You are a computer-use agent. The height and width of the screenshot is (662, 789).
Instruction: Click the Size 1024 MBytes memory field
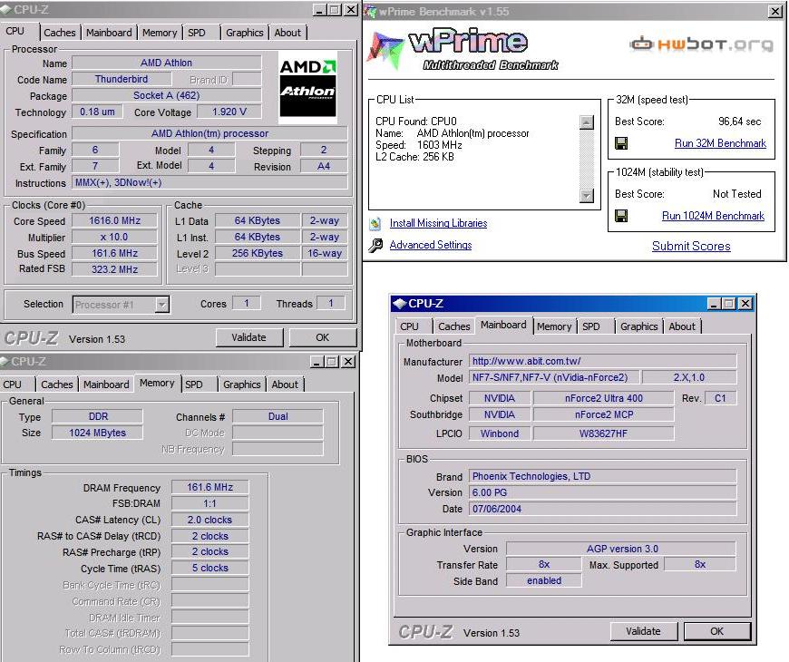(x=98, y=433)
